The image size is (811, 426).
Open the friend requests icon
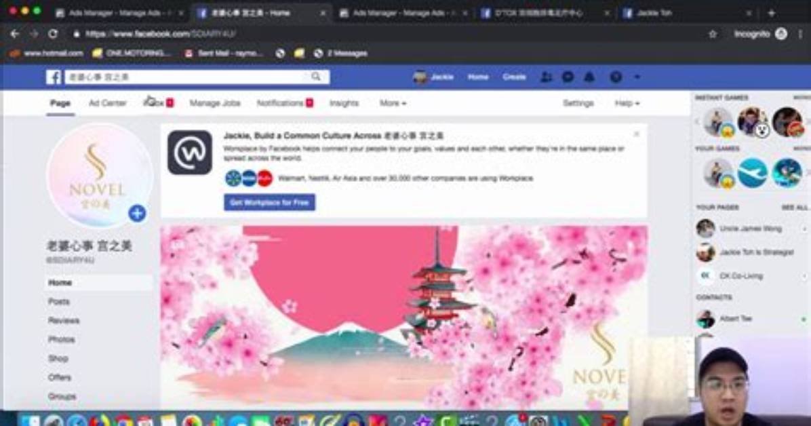coord(546,77)
